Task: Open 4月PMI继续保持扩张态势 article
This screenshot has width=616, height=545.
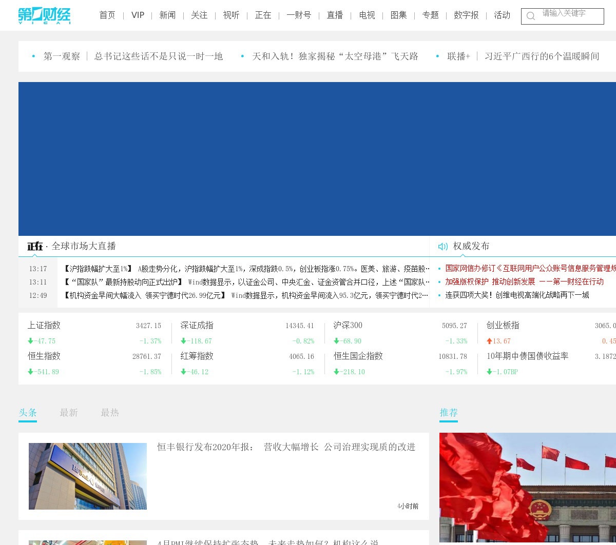Action: click(x=268, y=542)
